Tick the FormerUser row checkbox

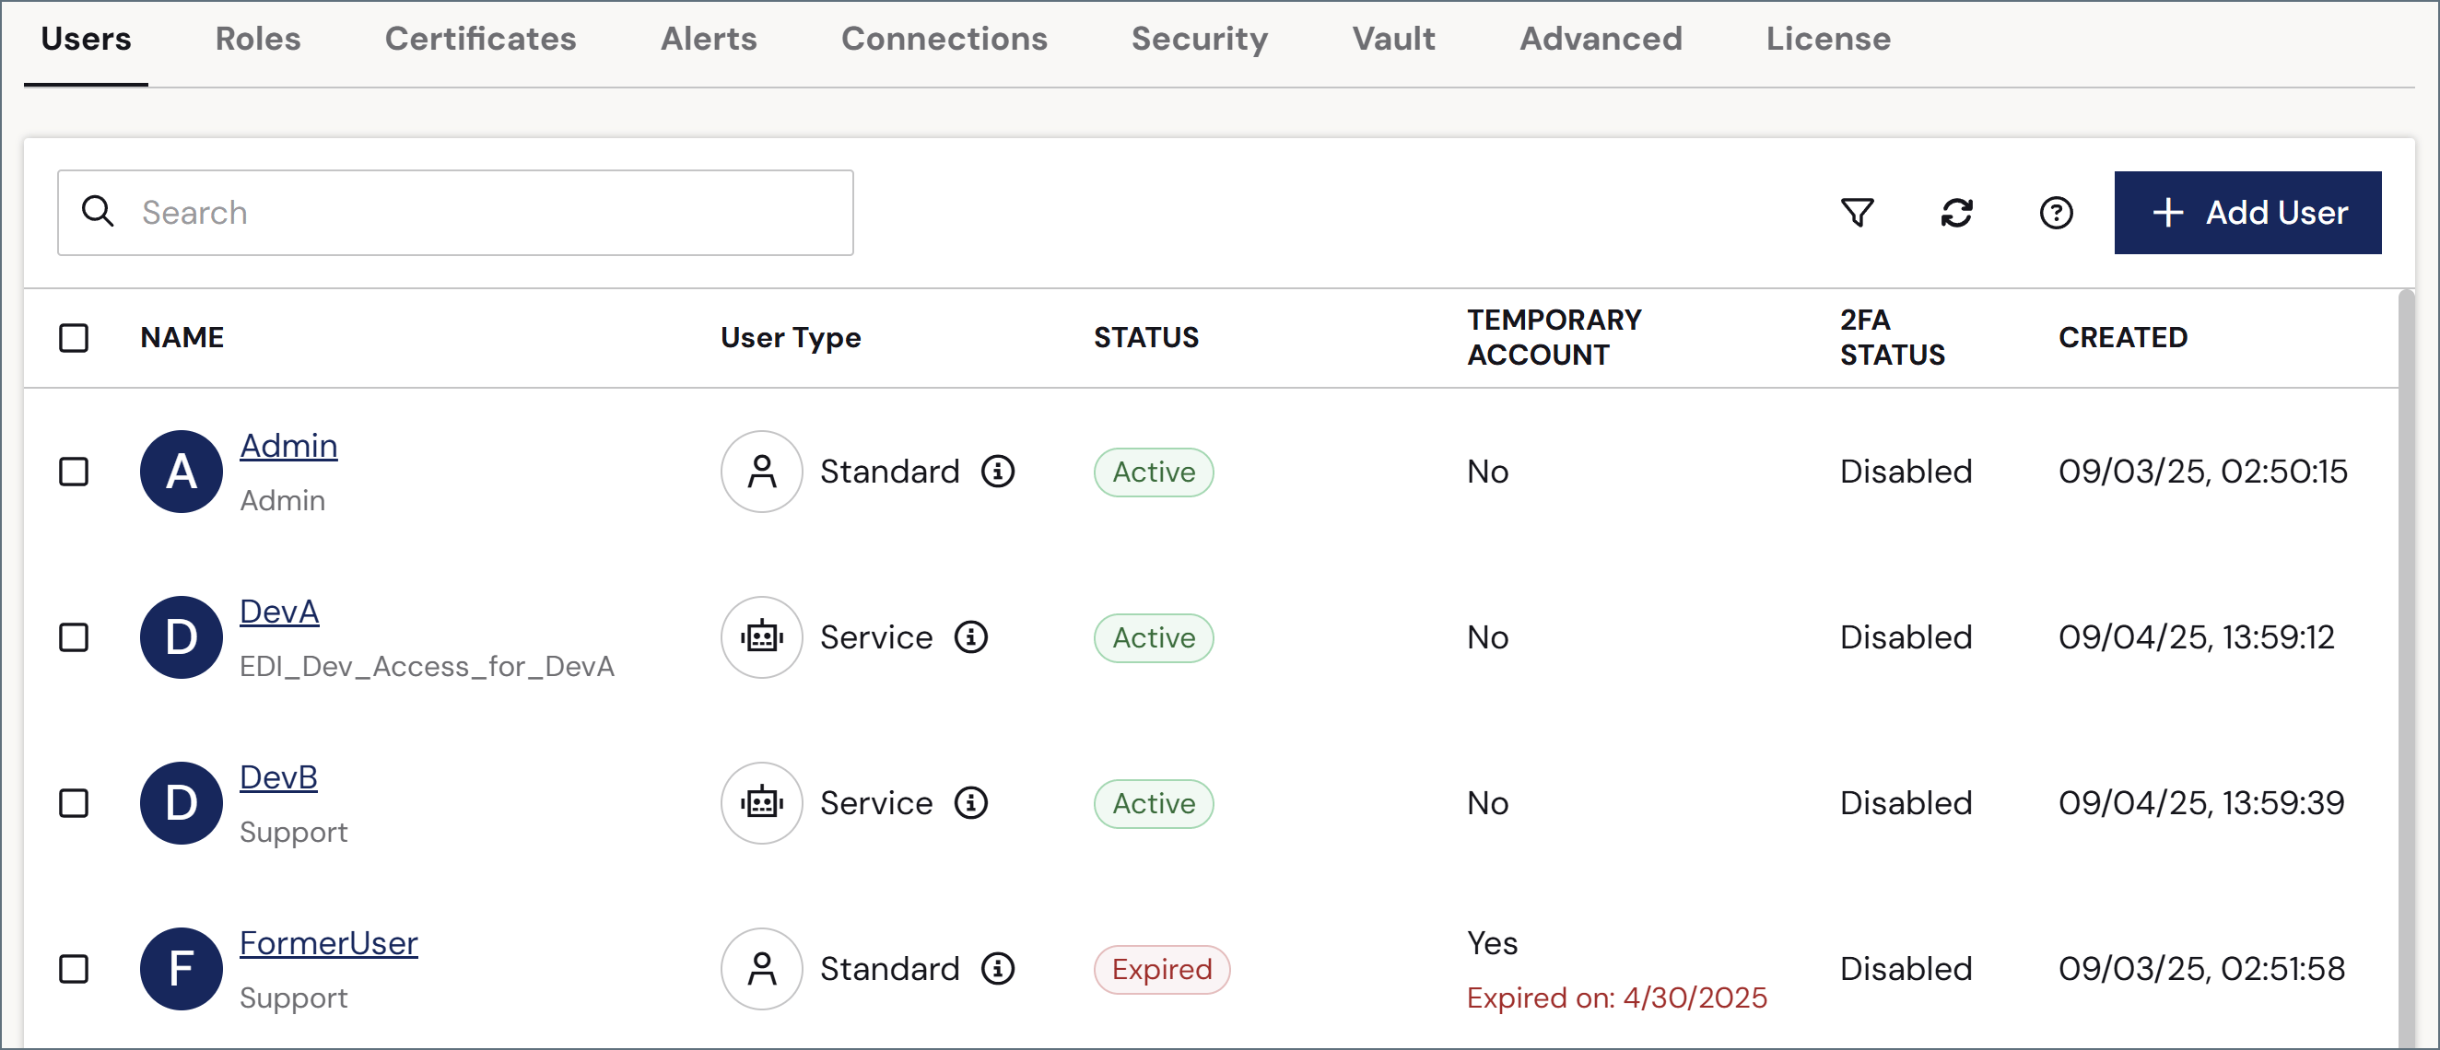pos(74,968)
